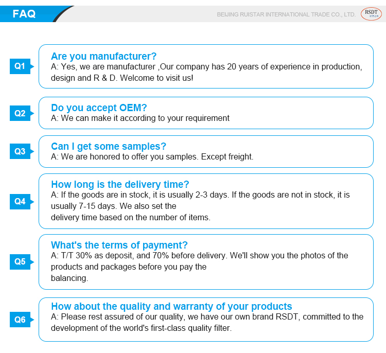Viewport: 386px width, 353px height.
Task: Click the T/T 30% deposit answer text
Action: coord(199,267)
